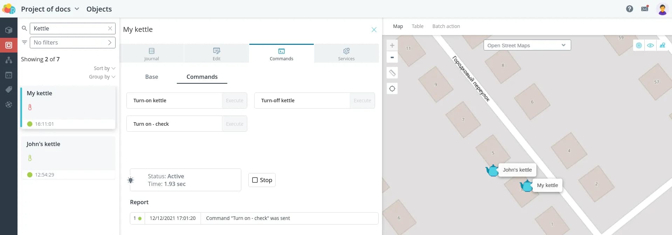Toggle the target layer icon on map
This screenshot has width=672, height=235.
click(x=639, y=46)
